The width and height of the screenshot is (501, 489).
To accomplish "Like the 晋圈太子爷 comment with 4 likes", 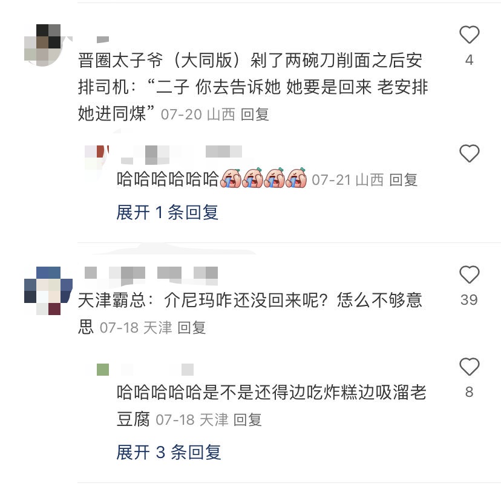I will [469, 35].
